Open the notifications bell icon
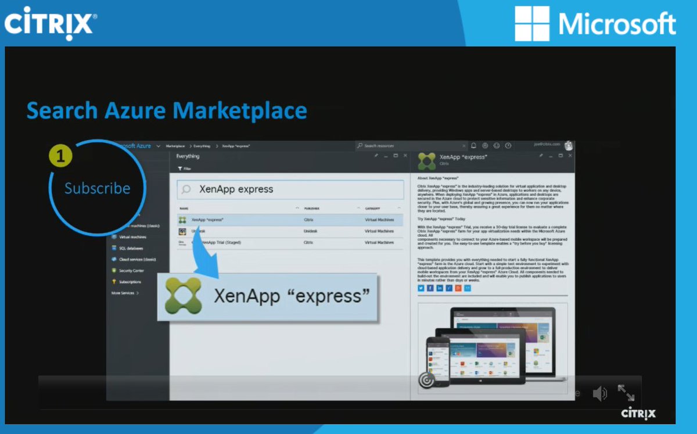Image resolution: width=697 pixels, height=434 pixels. [x=473, y=146]
